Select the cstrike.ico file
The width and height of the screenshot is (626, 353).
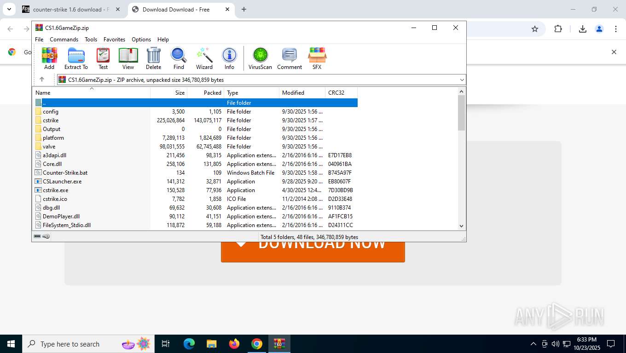click(195, 199)
